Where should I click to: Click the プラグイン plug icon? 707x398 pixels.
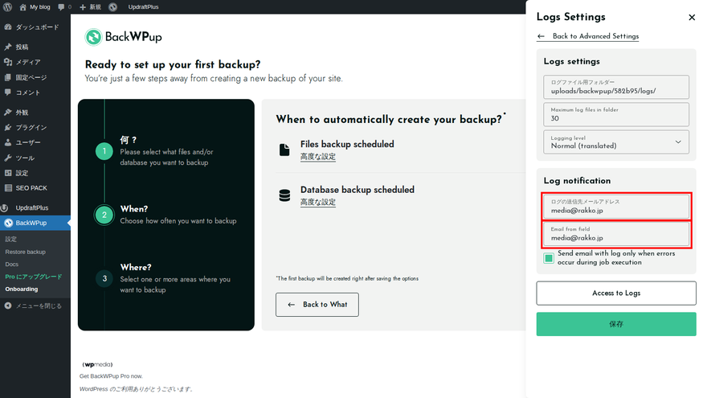pos(8,127)
